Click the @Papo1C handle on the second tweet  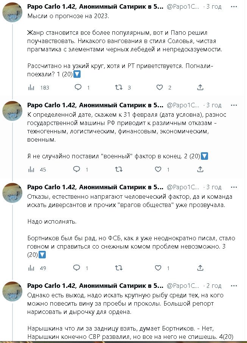tap(183, 105)
